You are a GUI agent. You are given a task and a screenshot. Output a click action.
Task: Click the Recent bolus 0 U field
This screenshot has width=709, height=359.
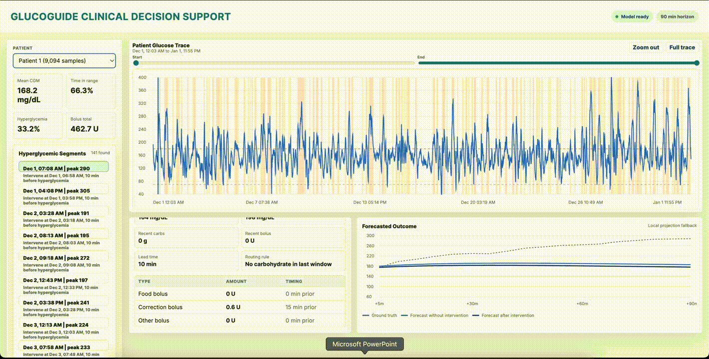294,237
